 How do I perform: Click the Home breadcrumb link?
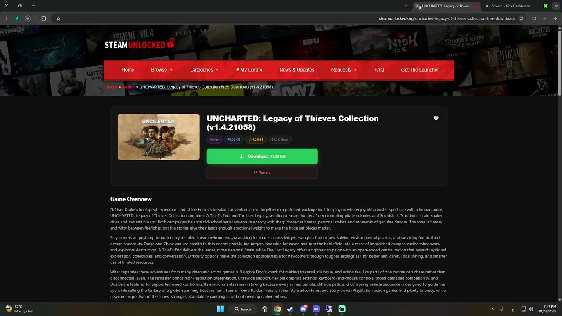pos(112,87)
